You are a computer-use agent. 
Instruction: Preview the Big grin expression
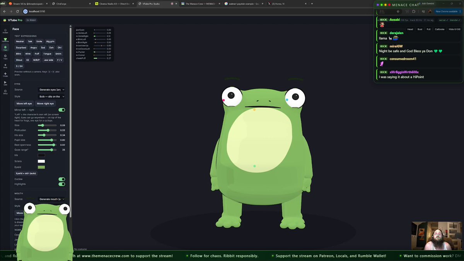pos(51,41)
